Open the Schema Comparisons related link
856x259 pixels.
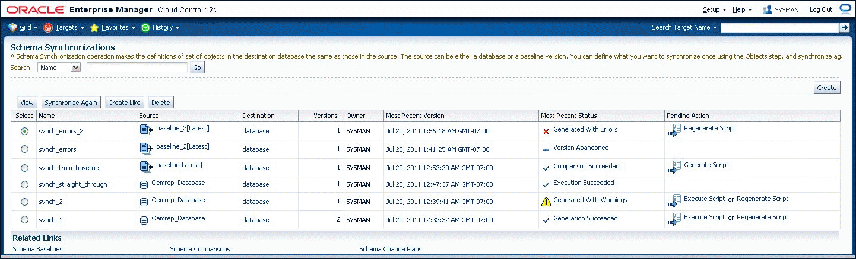(x=199, y=249)
